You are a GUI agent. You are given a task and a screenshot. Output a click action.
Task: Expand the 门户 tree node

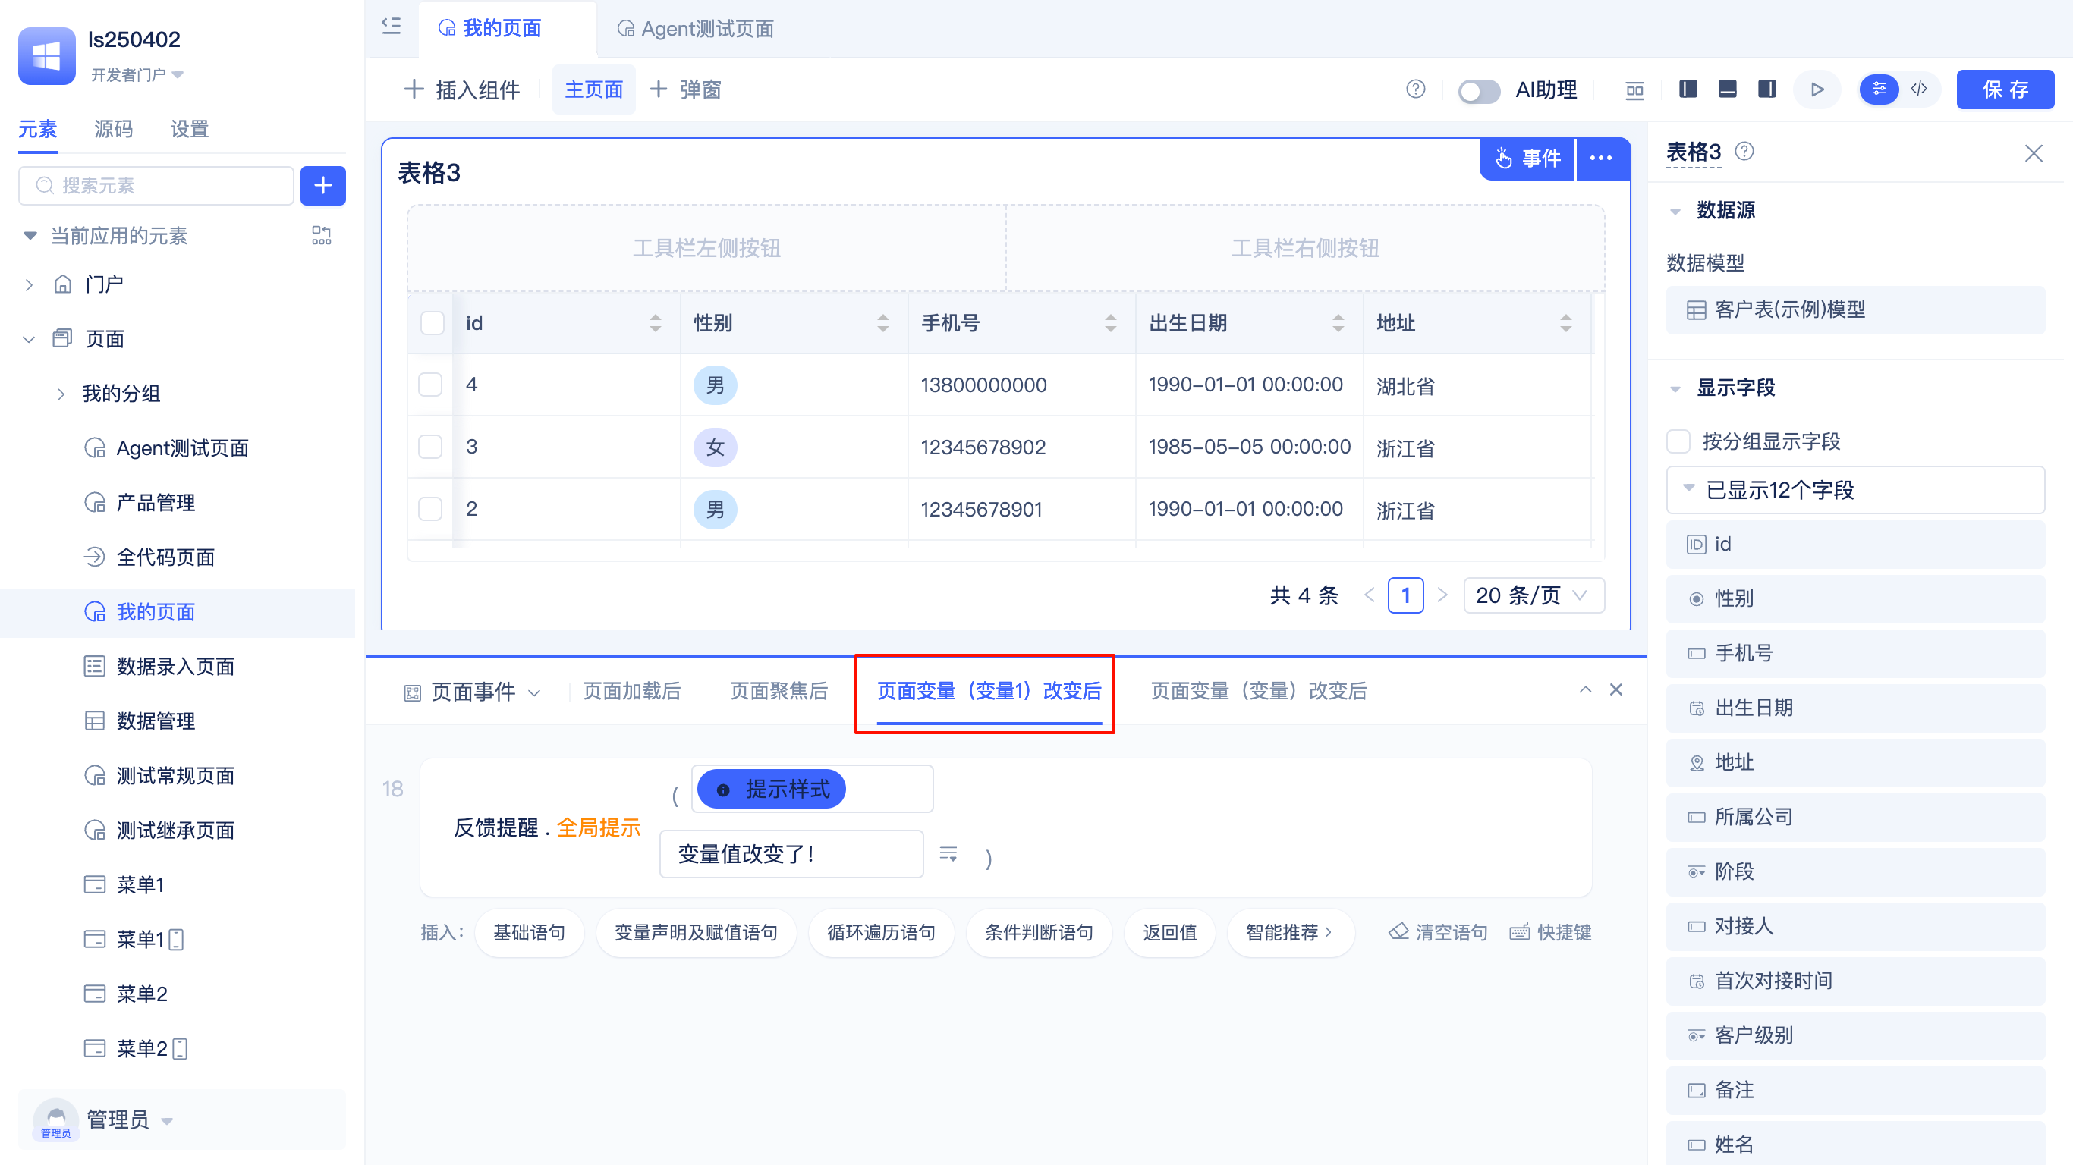click(29, 285)
